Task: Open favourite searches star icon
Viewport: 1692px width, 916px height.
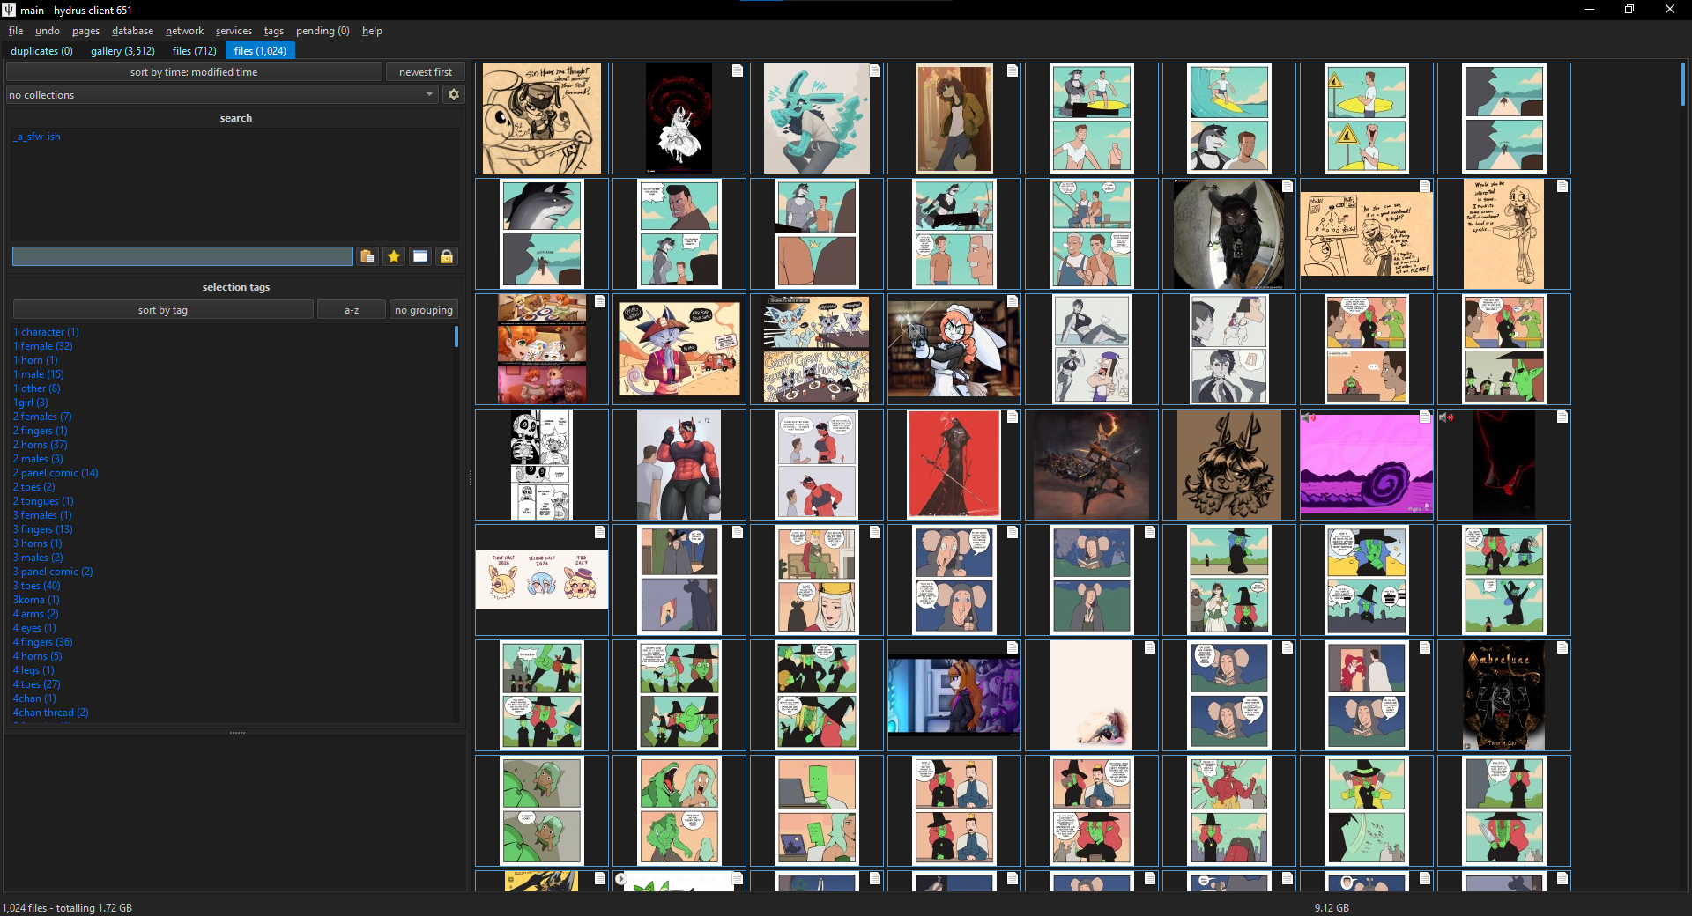Action: (394, 256)
